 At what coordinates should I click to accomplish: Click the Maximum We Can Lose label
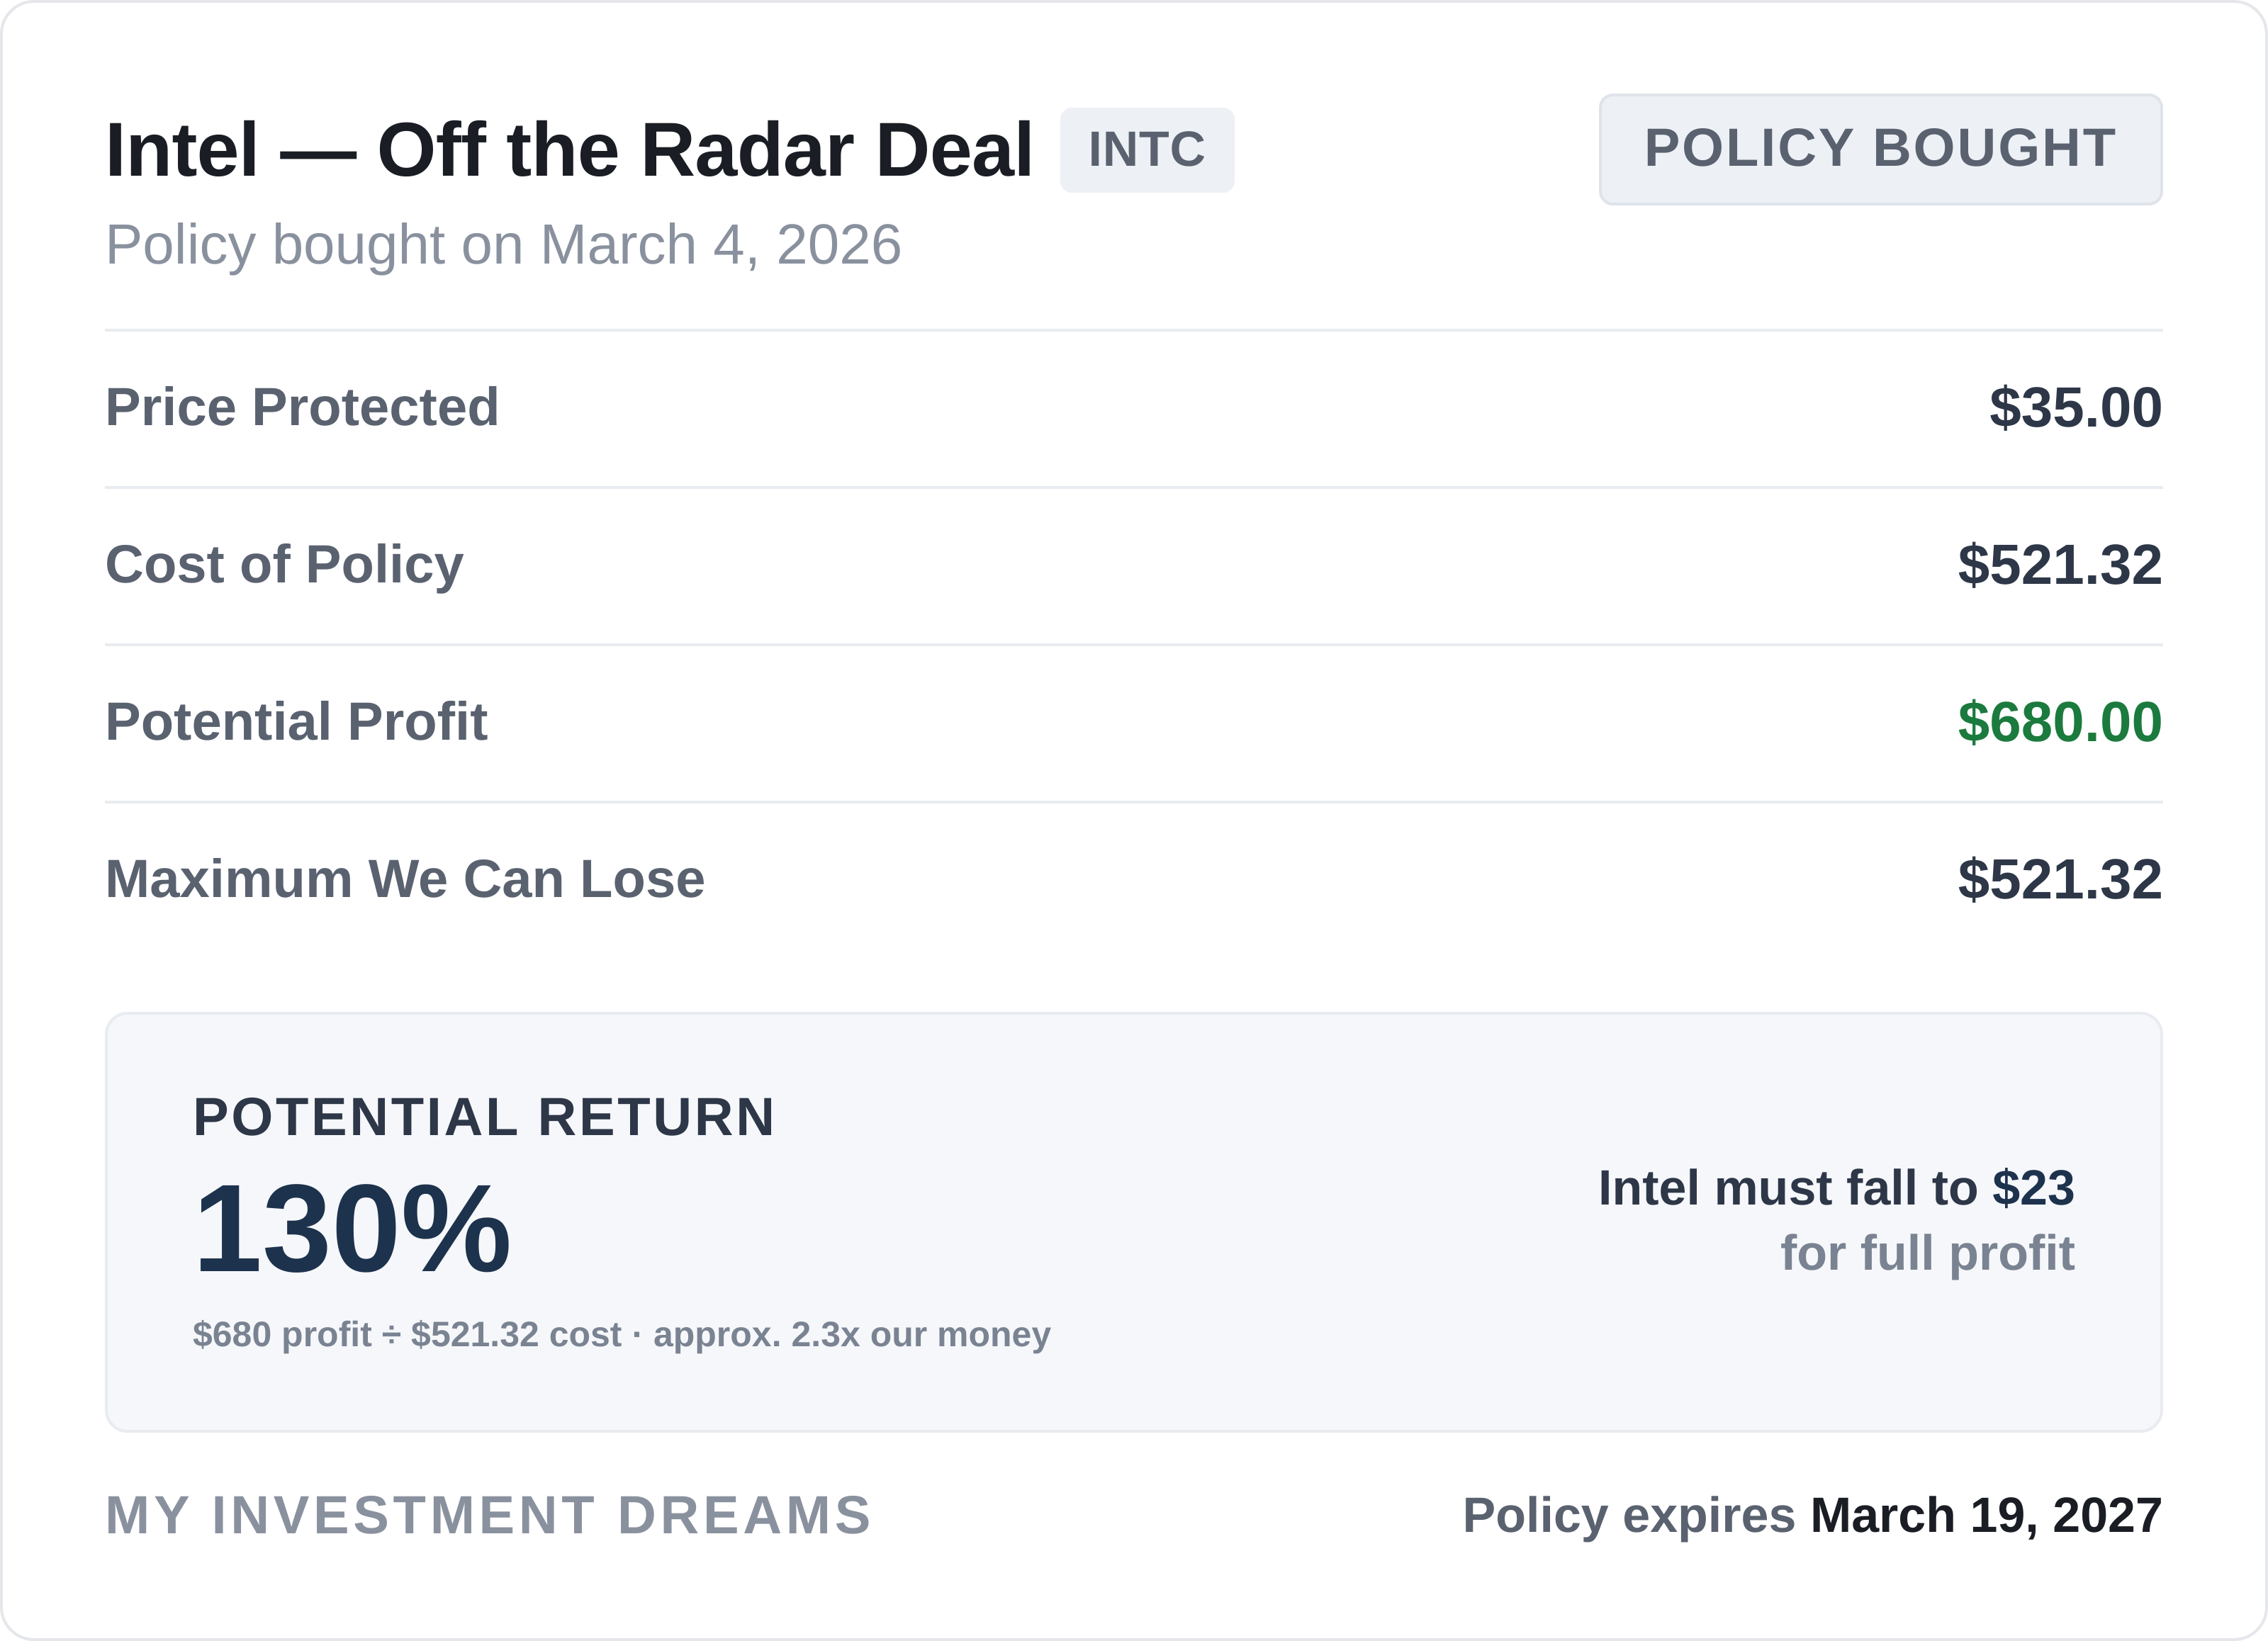(x=405, y=879)
